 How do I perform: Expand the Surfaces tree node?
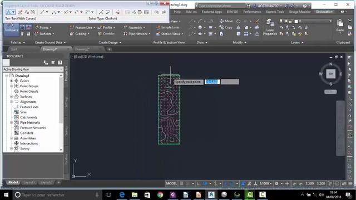pos(11,97)
